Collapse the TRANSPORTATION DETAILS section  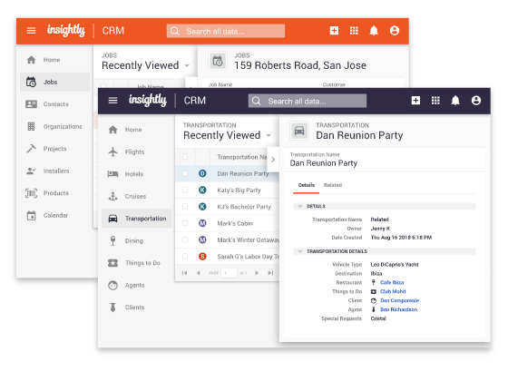pyautogui.click(x=300, y=251)
